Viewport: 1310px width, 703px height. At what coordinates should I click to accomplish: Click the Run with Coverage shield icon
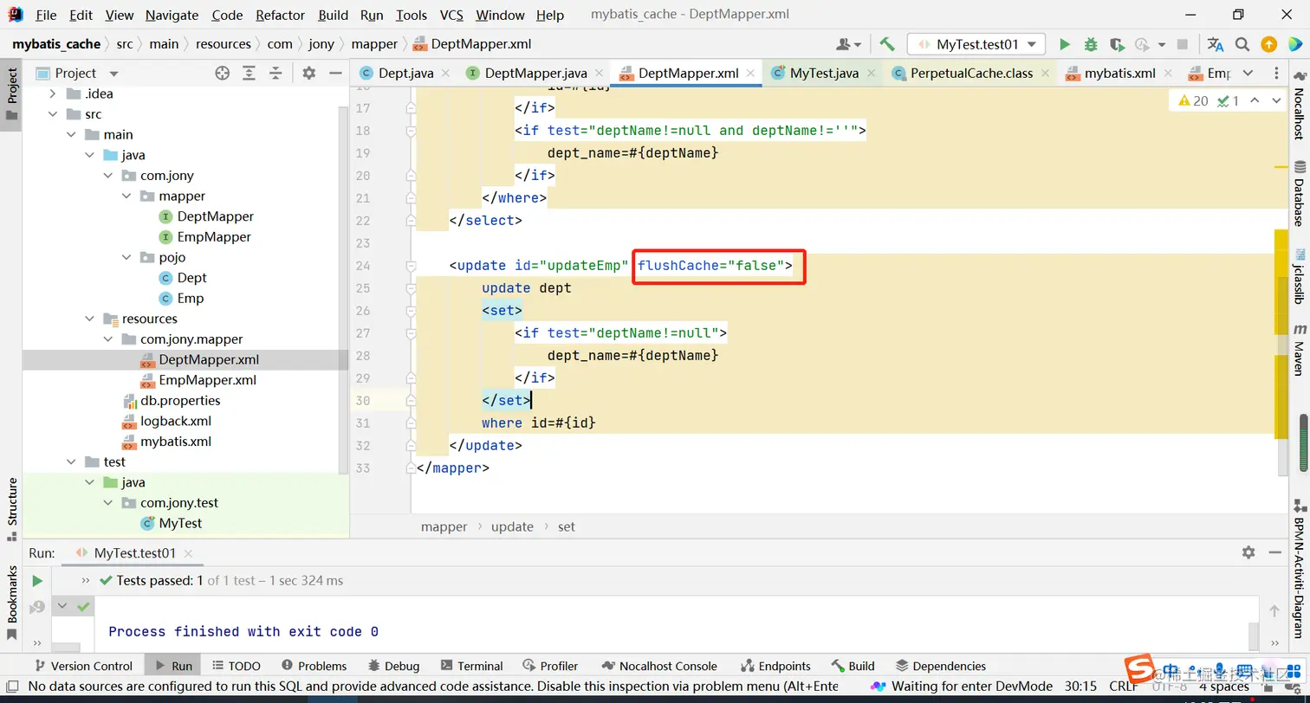pos(1117,44)
